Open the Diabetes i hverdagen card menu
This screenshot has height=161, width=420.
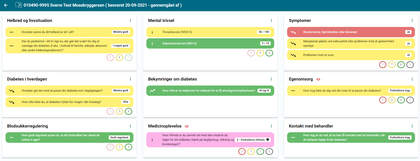(x=130, y=79)
